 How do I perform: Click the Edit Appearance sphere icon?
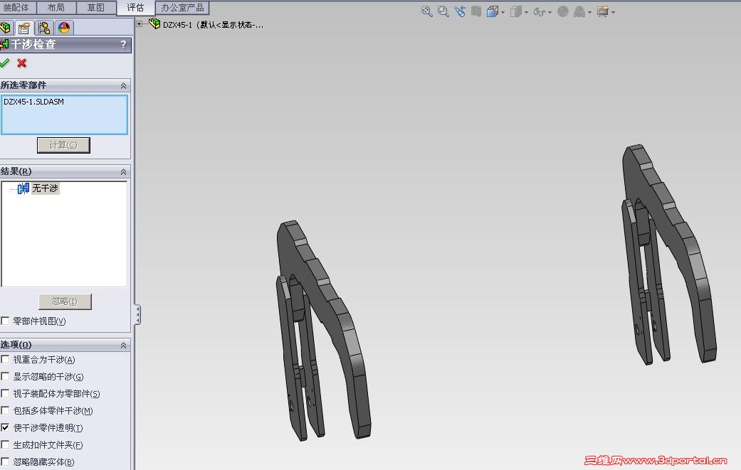coord(563,12)
